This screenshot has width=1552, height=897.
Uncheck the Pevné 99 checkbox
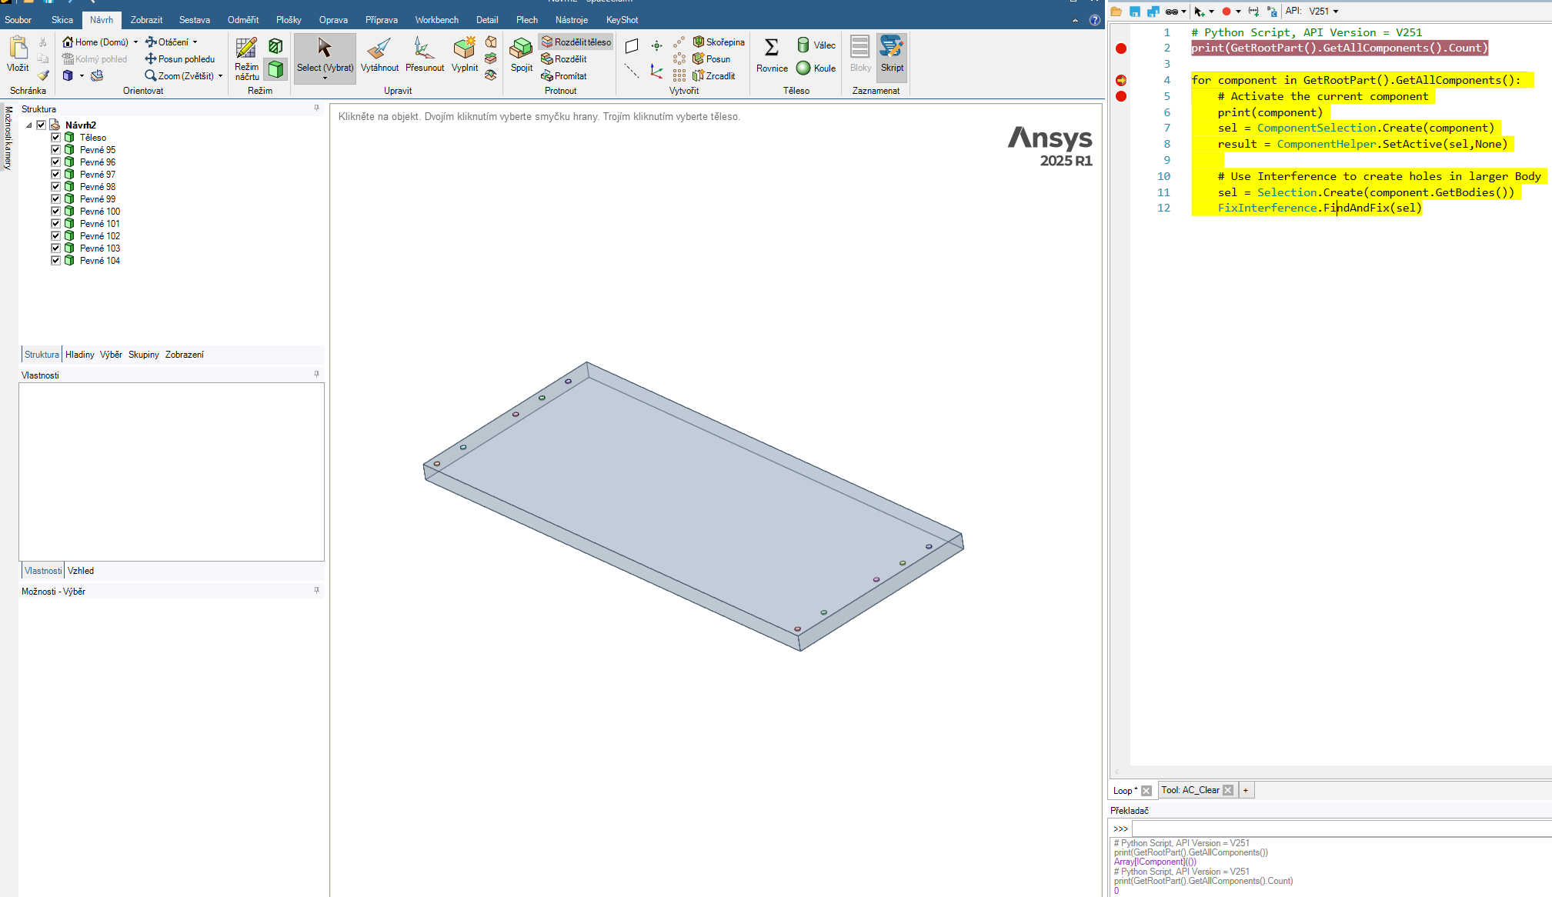point(55,199)
